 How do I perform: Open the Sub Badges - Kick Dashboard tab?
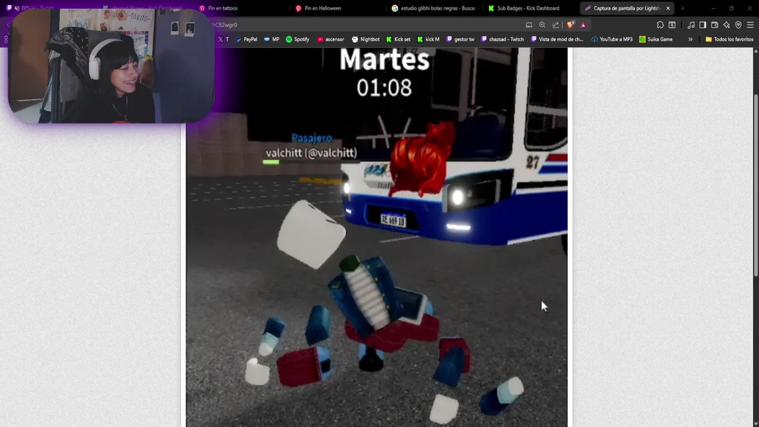pos(530,8)
